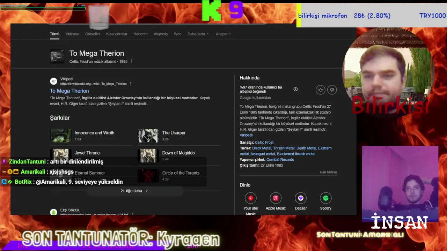Click the Blackened thrash metal genre link
This screenshot has width=447, height=251.
click(x=296, y=154)
